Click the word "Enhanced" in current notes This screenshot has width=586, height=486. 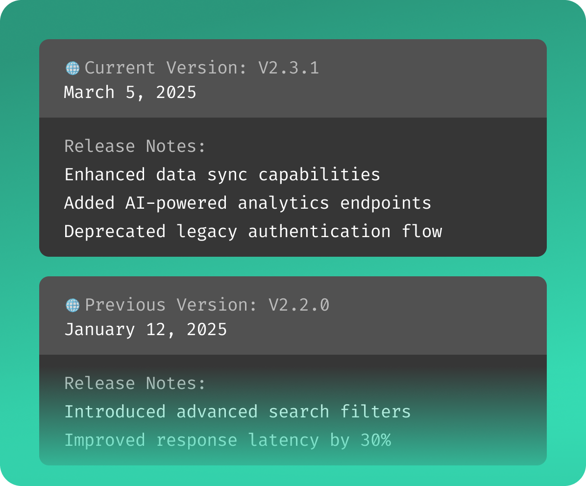tap(105, 174)
